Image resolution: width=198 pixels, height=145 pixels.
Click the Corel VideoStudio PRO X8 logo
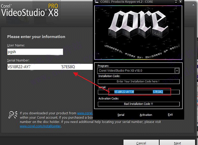[x=30, y=10]
